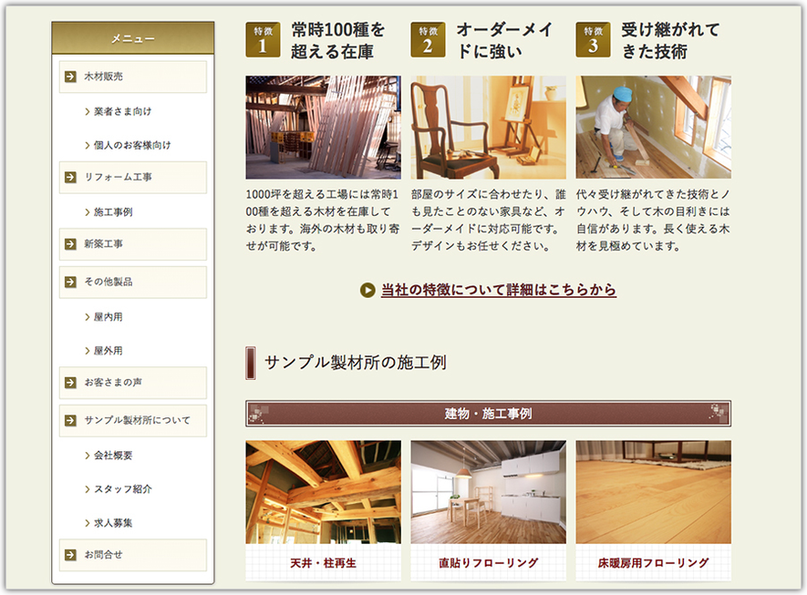This screenshot has width=807, height=595.
Task: Go to 屋内用 products
Action: coord(108,316)
